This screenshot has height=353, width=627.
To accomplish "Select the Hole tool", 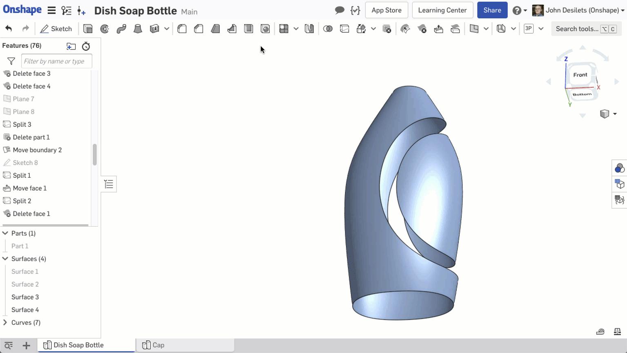I will coord(265,29).
